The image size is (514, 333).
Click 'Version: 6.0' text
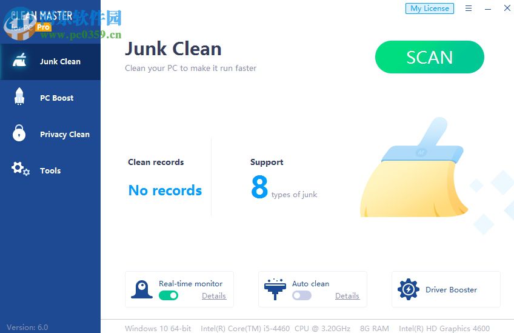point(27,328)
